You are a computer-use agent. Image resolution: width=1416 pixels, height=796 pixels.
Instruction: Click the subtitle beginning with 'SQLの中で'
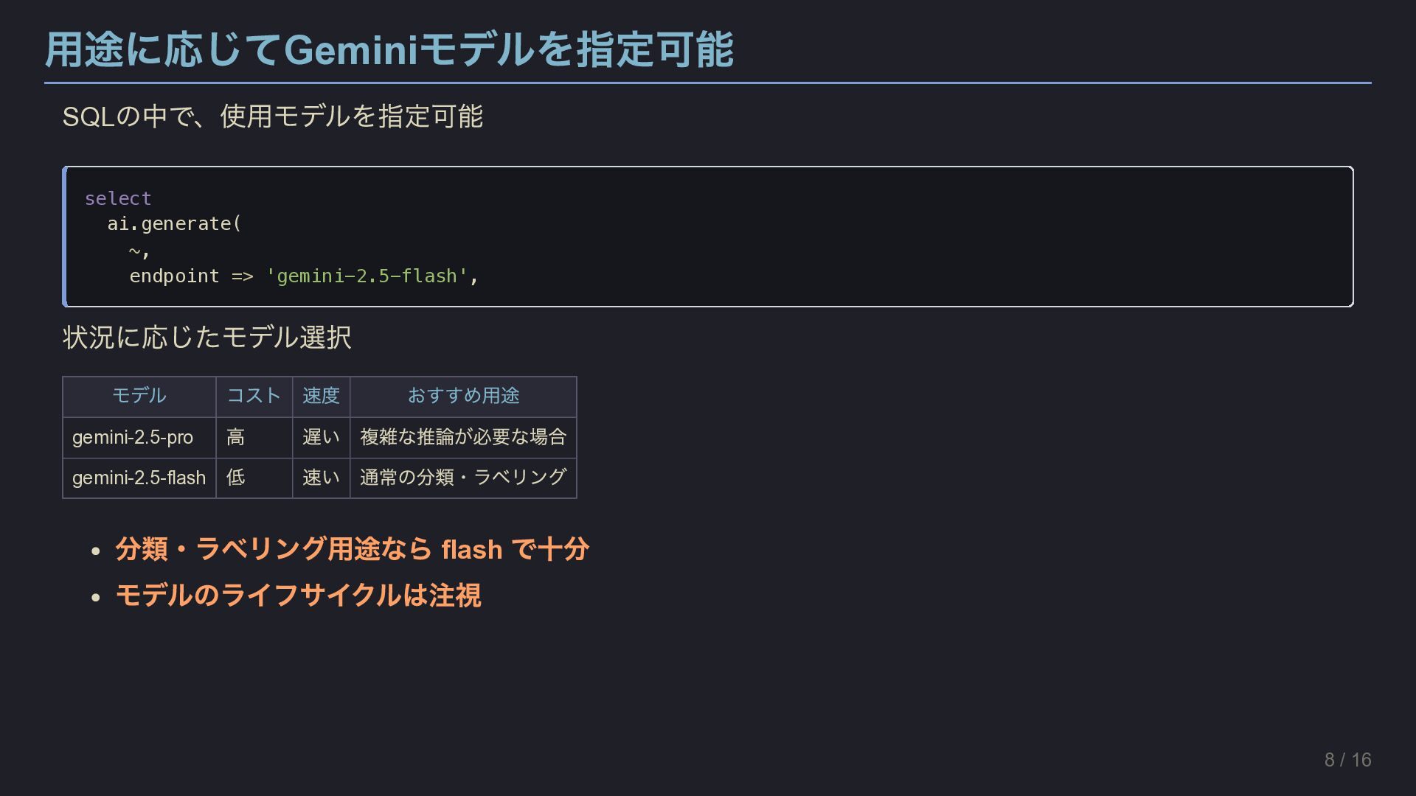tap(272, 116)
